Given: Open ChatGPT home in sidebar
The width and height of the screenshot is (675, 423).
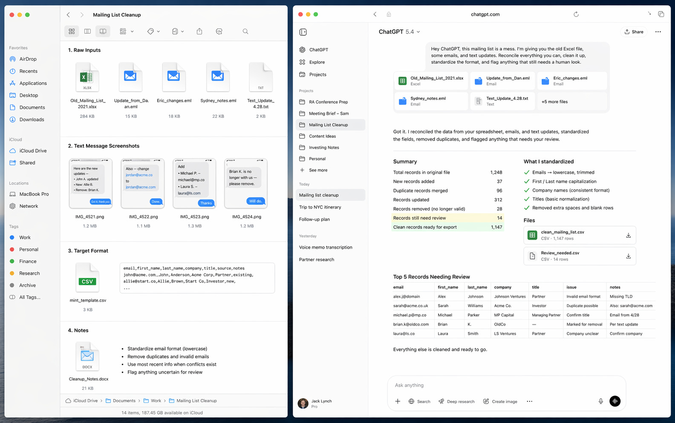Looking at the screenshot, I should (318, 50).
